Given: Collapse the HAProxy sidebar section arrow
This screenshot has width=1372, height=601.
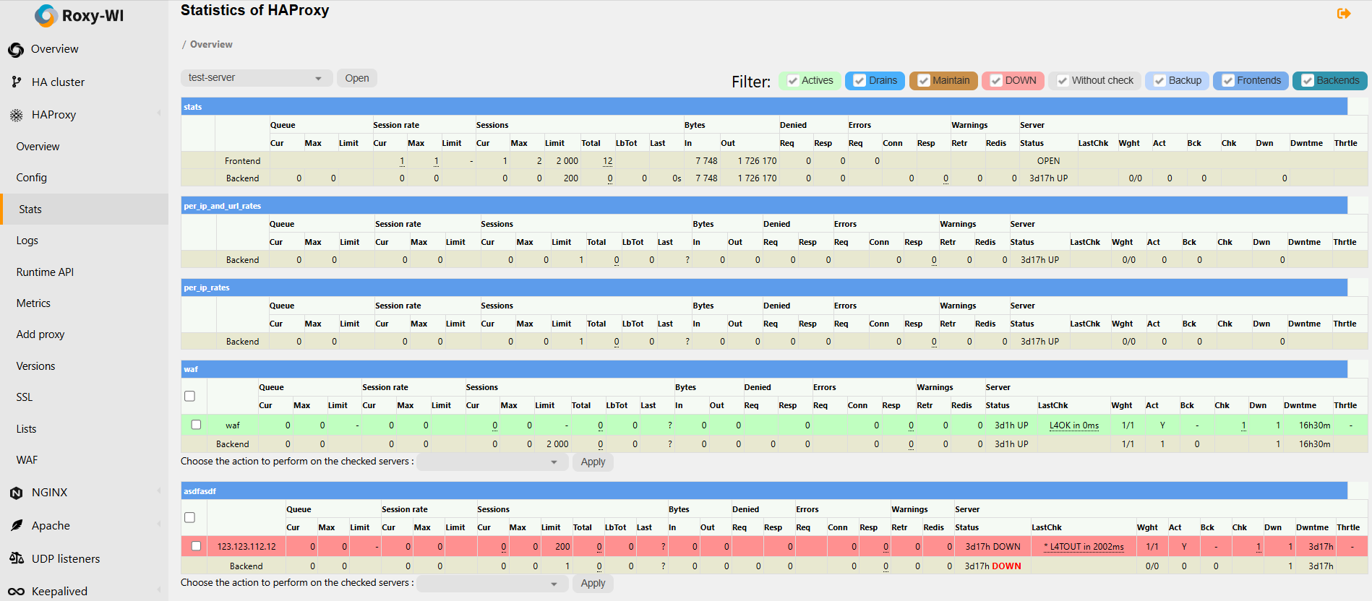Looking at the screenshot, I should click(x=159, y=113).
